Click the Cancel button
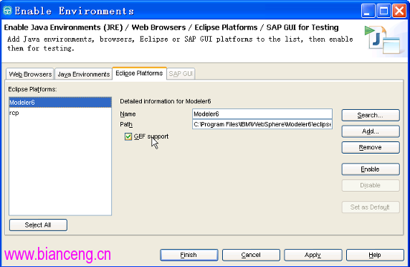This screenshot has width=410, height=267. click(x=251, y=255)
